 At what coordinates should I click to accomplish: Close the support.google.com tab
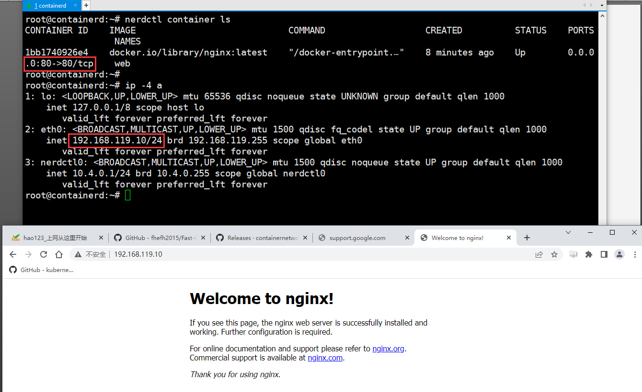[407, 238]
